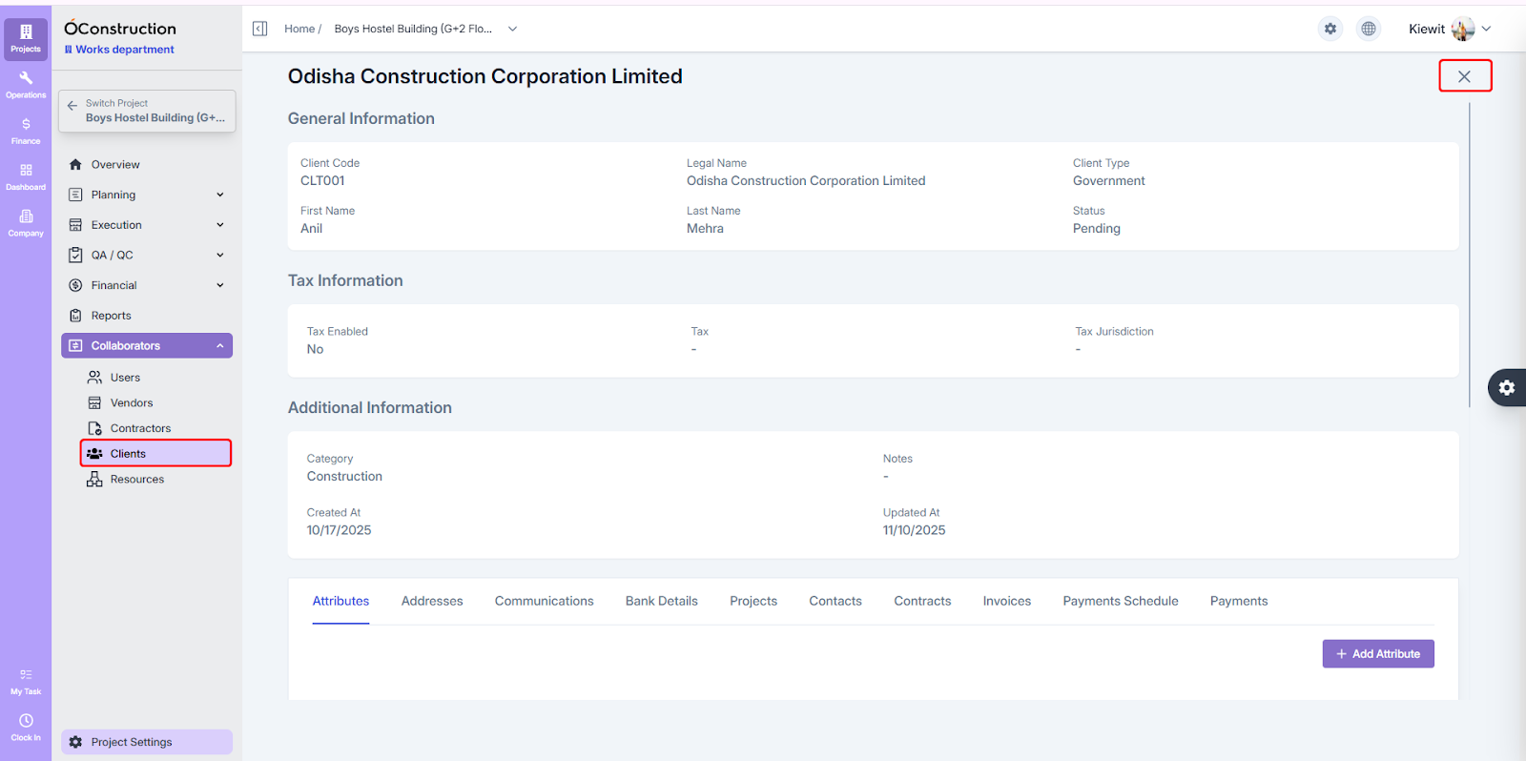Click the vertical scrollbar of details panel
The height and width of the screenshot is (761, 1526).
coord(1470,254)
